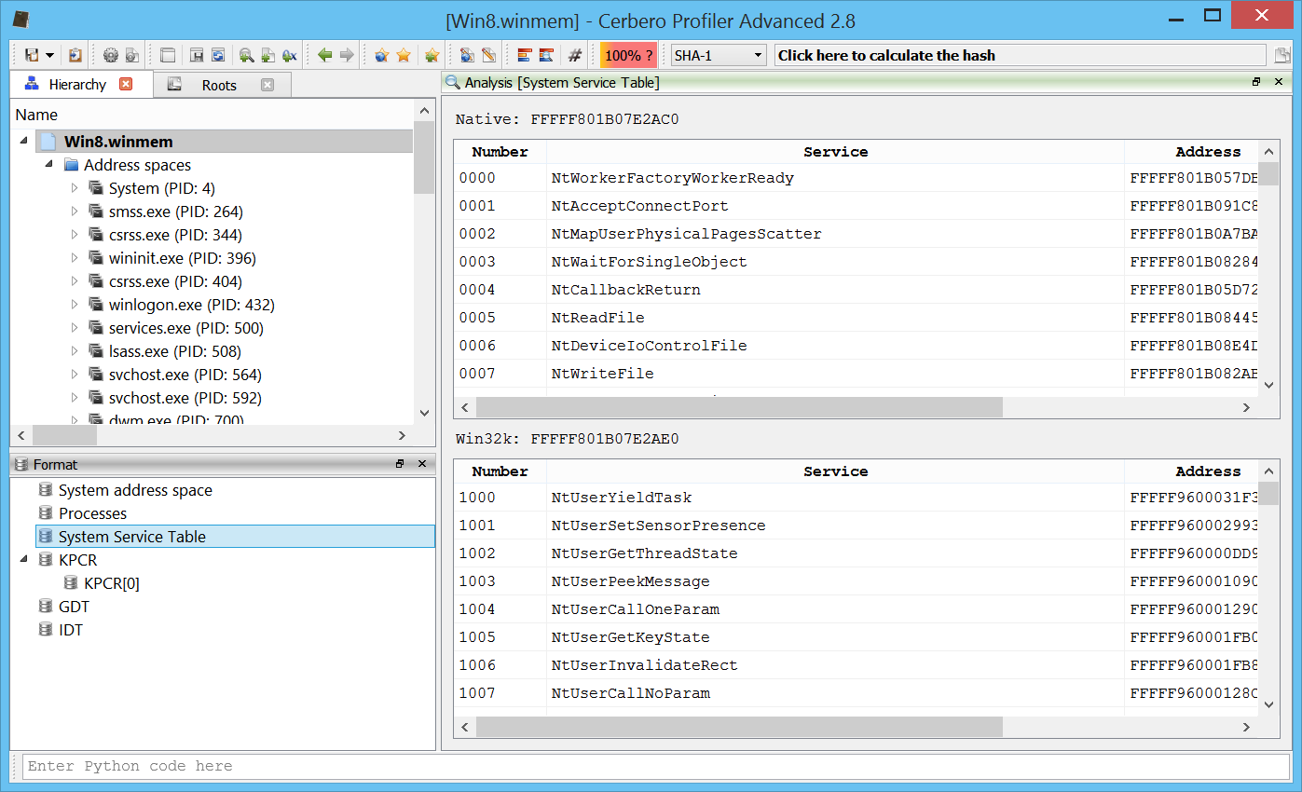The height and width of the screenshot is (792, 1302).
Task: Click the hash symbol toolbar icon
Action: (x=575, y=55)
